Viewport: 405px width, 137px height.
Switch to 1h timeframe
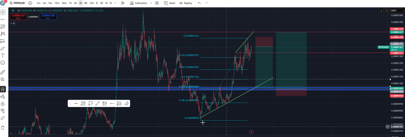click(x=70, y=3)
